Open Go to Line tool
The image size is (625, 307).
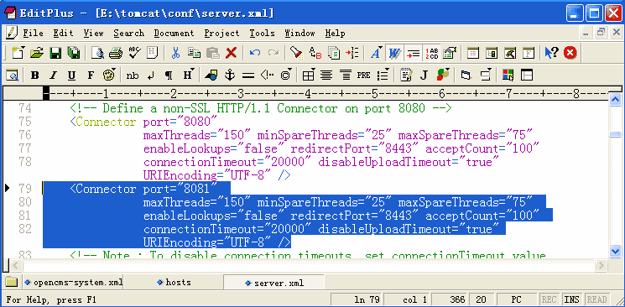pyautogui.click(x=352, y=53)
